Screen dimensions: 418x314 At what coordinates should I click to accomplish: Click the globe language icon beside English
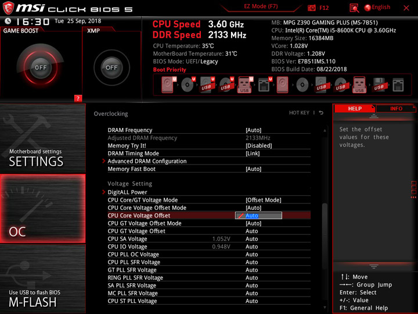tap(367, 8)
